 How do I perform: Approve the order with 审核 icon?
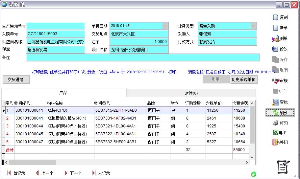coord(280,80)
